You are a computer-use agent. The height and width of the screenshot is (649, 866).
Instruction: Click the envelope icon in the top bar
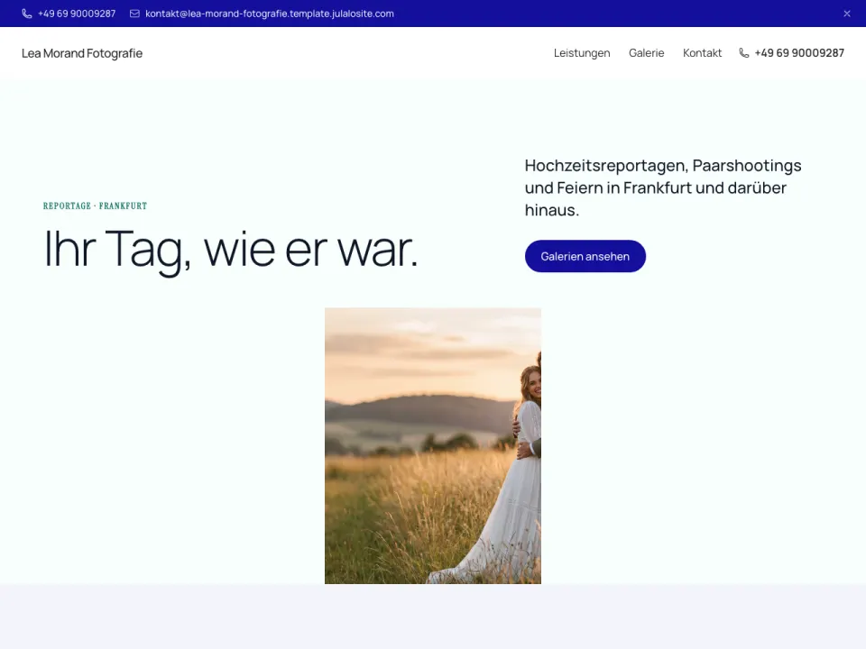(134, 14)
